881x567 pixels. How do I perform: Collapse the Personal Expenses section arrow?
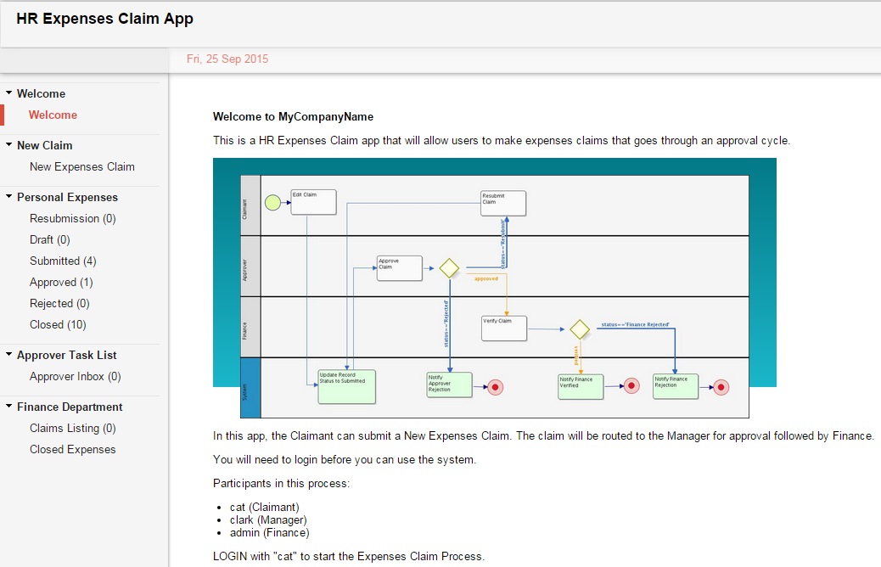tap(8, 197)
